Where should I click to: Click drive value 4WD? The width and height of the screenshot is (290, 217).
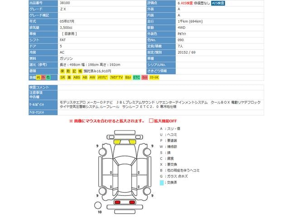(181, 28)
